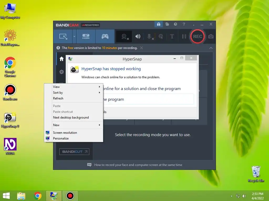This screenshot has width=269, height=201.
Task: Take a screenshot with the camera icon
Action: 211,36
